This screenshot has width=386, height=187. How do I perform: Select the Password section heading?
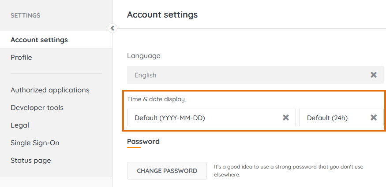[x=143, y=142]
